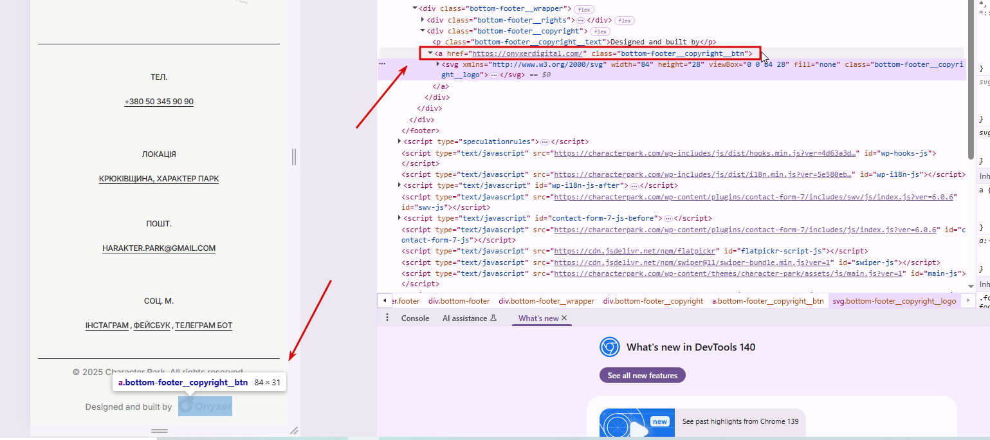Open the ТЕЛЕГРАМ БОТ social link
990x440 pixels.
pos(204,325)
